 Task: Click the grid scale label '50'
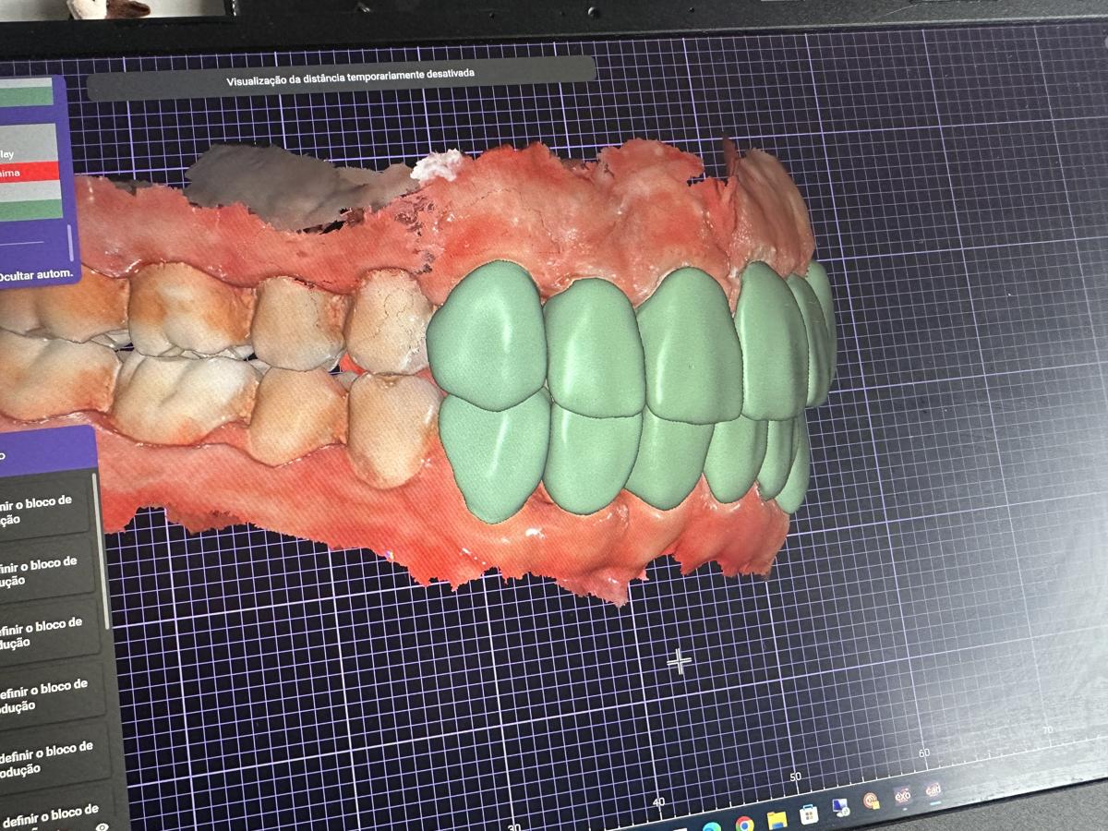(795, 777)
